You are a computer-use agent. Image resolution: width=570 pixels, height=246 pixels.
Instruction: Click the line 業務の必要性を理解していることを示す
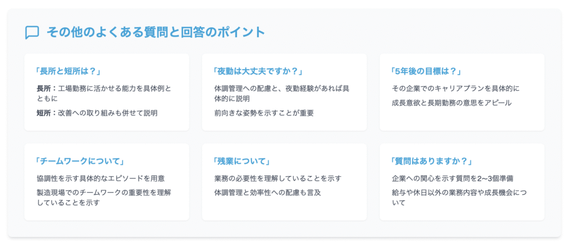click(278, 179)
